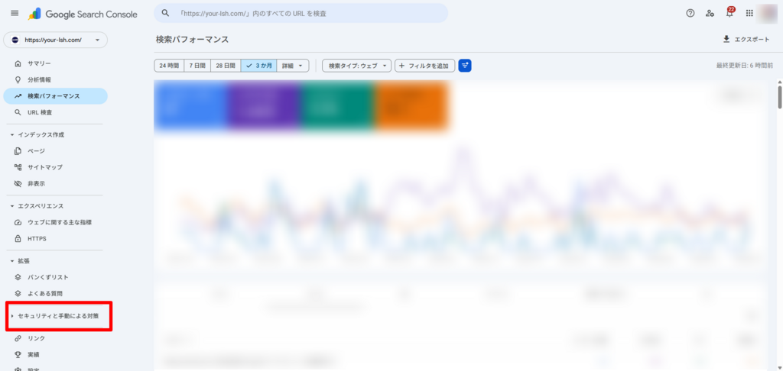Image resolution: width=783 pixels, height=371 pixels.
Task: Open サイトマップ in the sidebar
Action: (x=44, y=167)
